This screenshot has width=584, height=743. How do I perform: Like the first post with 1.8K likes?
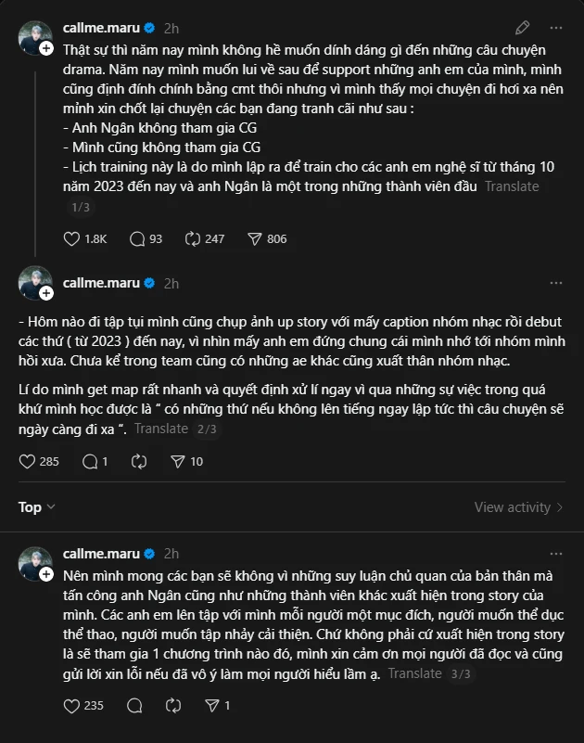(72, 238)
